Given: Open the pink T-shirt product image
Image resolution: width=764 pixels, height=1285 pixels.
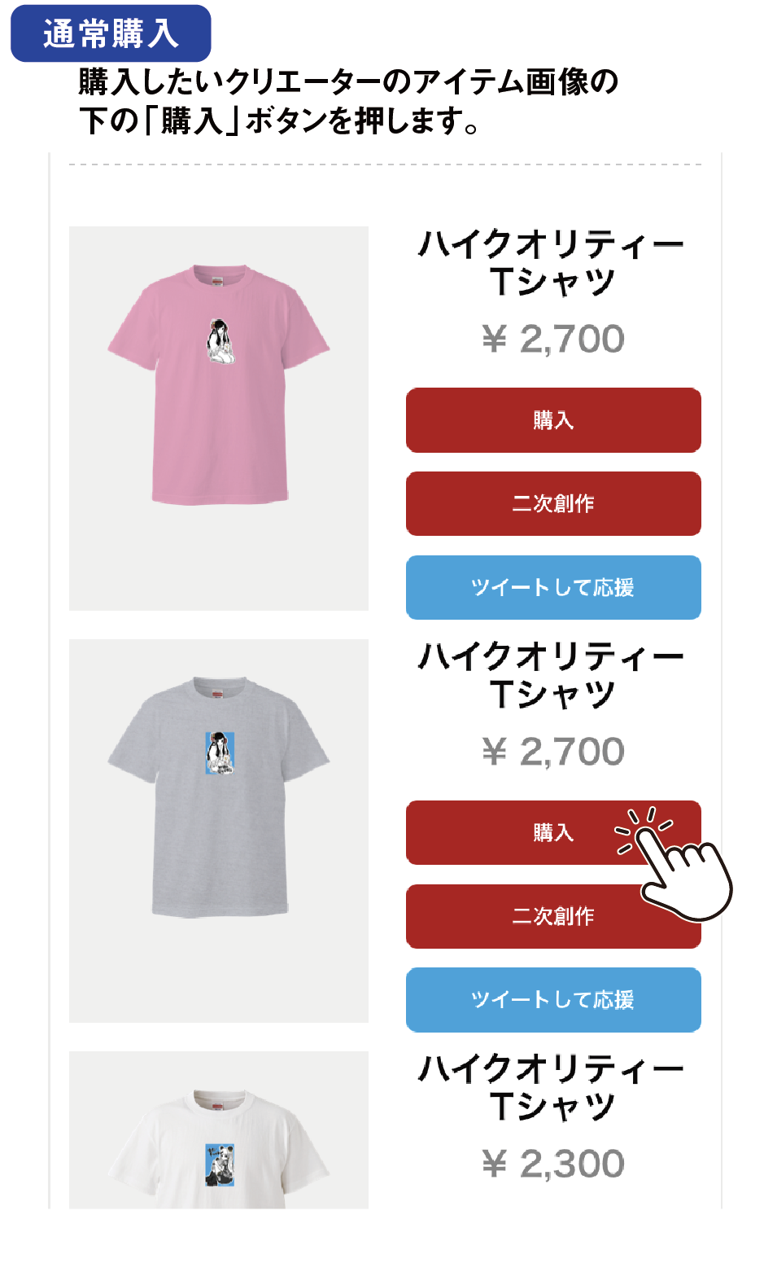Looking at the screenshot, I should pos(219,419).
